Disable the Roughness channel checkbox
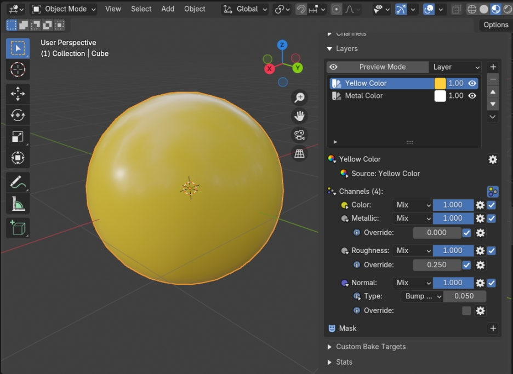 pyautogui.click(x=492, y=251)
